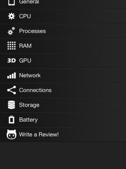Image resolution: width=126 pixels, height=169 pixels.
Task: Open the GPU section
Action: tap(63, 61)
